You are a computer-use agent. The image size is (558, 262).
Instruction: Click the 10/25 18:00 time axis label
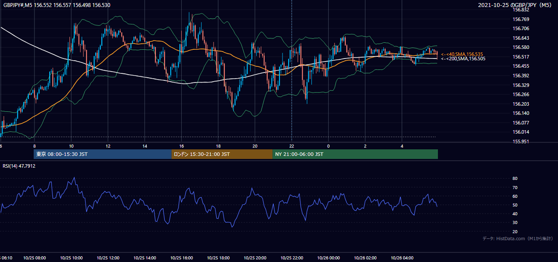pyautogui.click(x=218, y=258)
